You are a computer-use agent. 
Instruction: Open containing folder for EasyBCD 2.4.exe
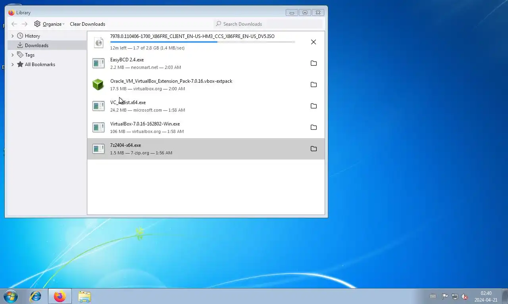314,63
